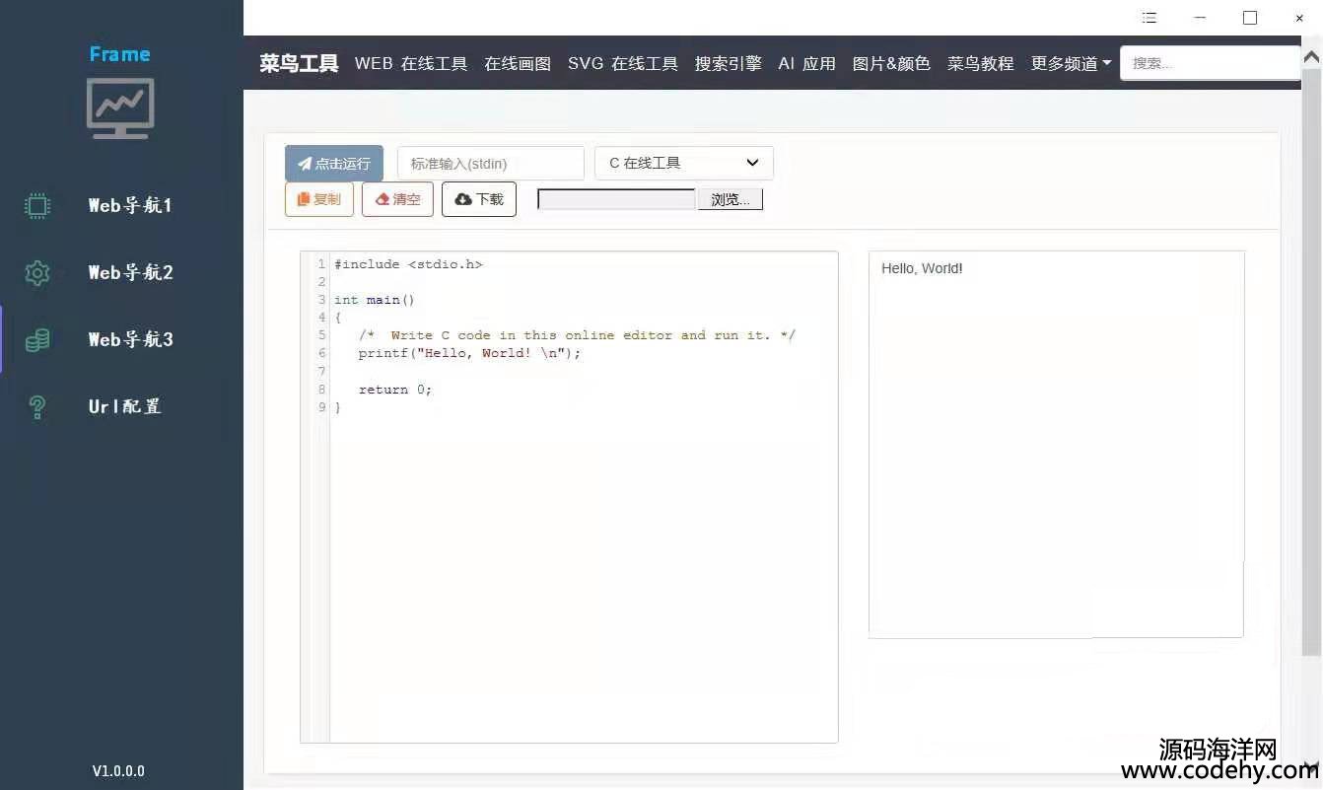
Task: Click the vertical scrollbar on the right
Action: pyautogui.click(x=1311, y=355)
